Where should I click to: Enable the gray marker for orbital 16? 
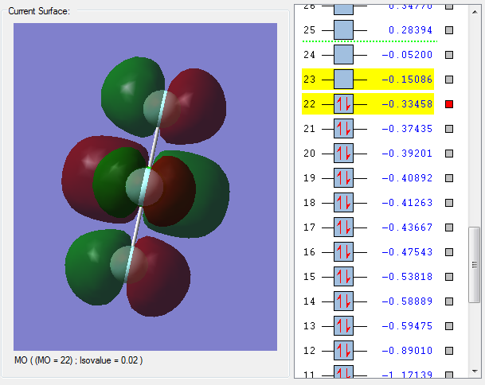coord(449,252)
